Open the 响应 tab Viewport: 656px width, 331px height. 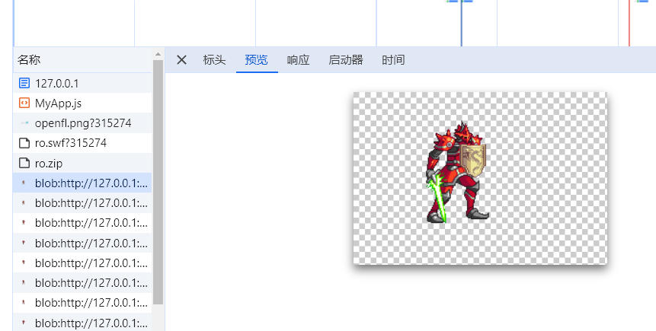(299, 60)
